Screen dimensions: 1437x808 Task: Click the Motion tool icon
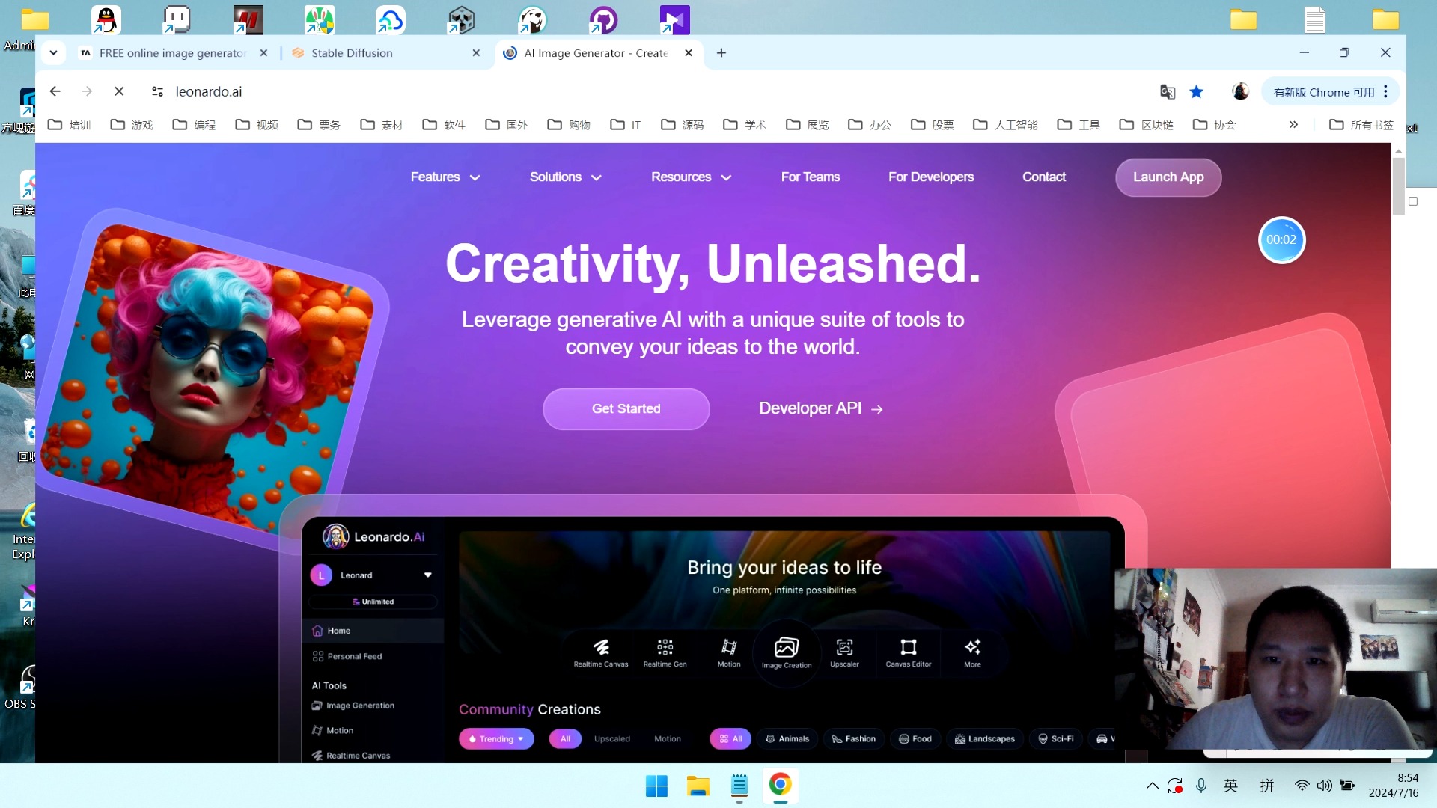[x=729, y=652]
